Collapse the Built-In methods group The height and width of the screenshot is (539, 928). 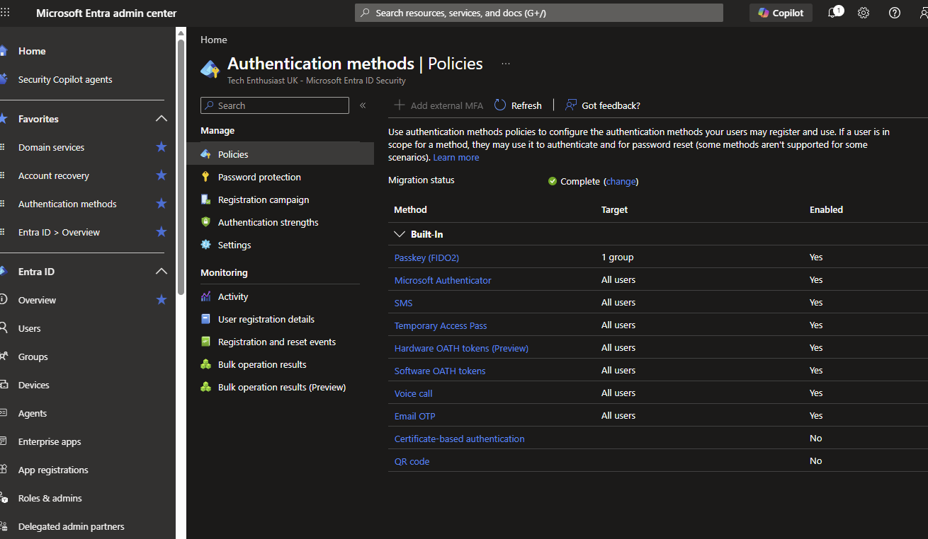400,234
